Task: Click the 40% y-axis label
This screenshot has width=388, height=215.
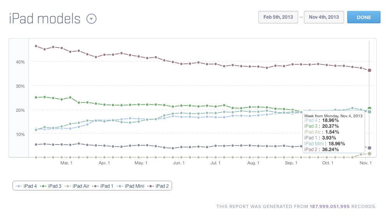Action: coord(20,62)
